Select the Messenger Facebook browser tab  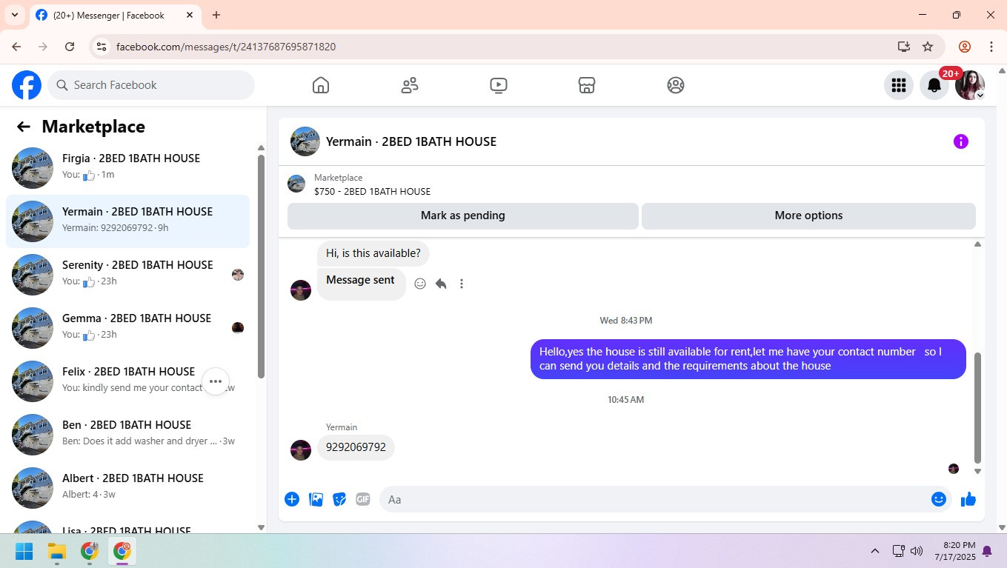click(x=115, y=15)
